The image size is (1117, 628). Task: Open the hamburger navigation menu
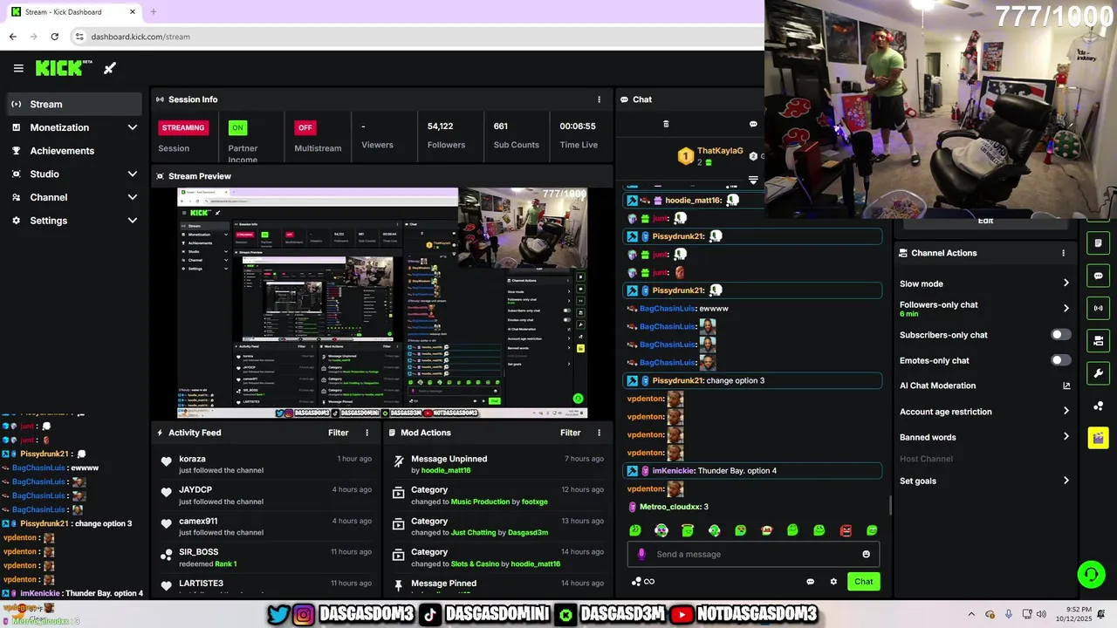18,68
